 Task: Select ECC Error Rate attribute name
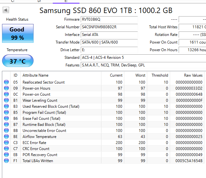coord(34,143)
